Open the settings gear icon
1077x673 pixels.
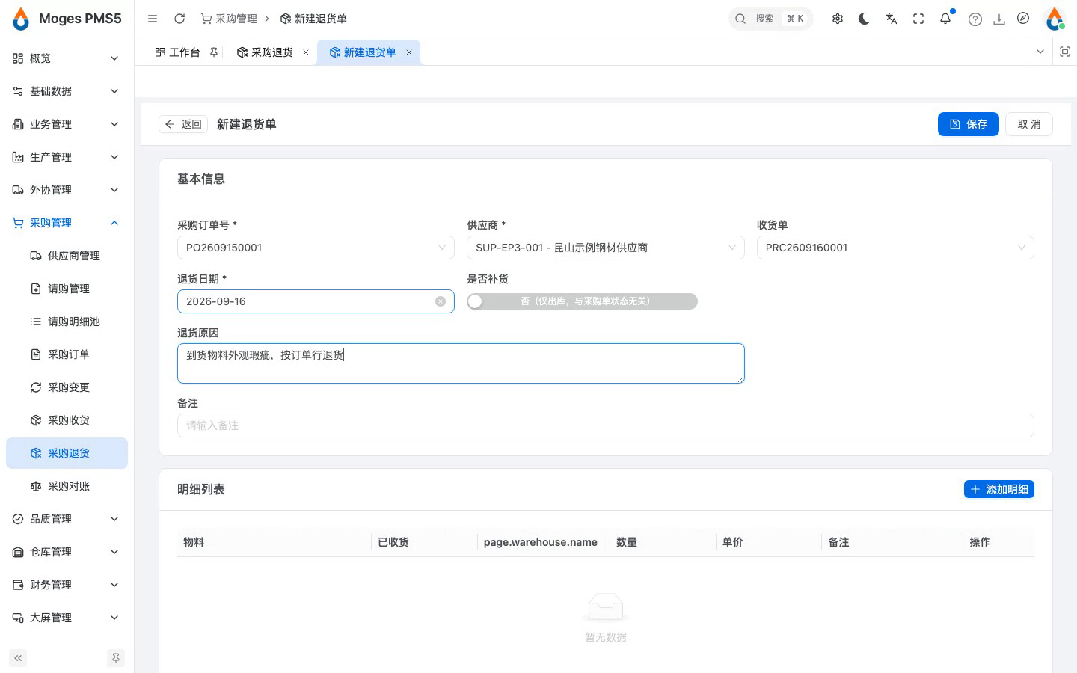838,19
